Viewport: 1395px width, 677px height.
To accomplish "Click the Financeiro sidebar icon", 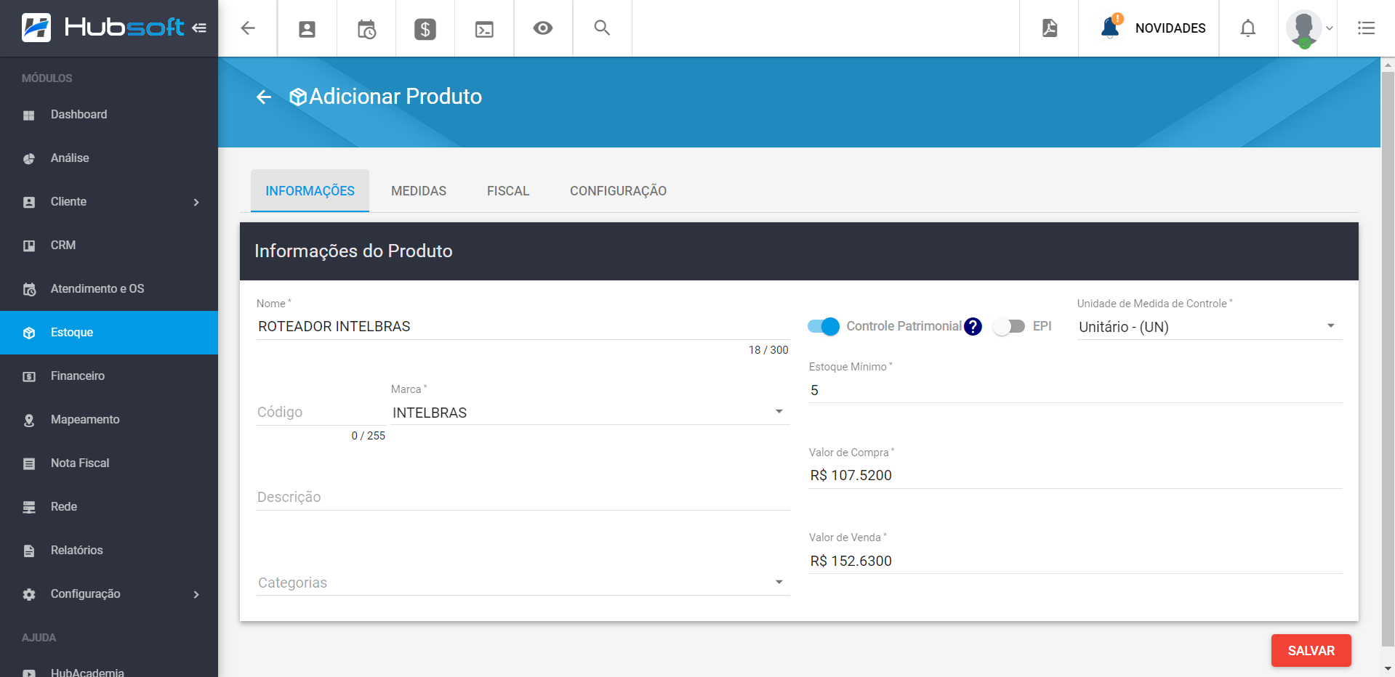I will click(29, 376).
